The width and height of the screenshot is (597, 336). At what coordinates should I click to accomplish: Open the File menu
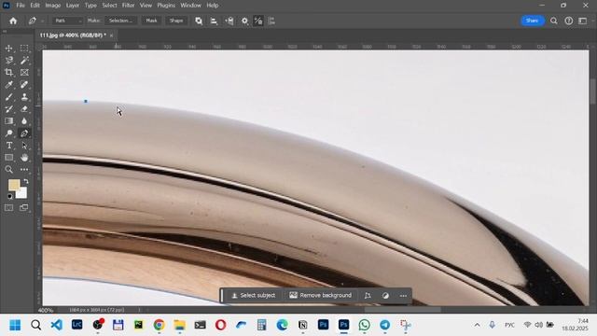tap(21, 6)
